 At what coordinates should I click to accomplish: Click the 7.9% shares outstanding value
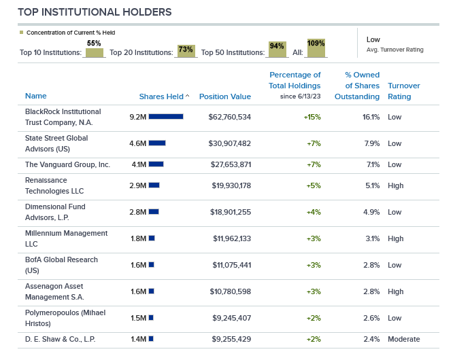pyautogui.click(x=372, y=143)
